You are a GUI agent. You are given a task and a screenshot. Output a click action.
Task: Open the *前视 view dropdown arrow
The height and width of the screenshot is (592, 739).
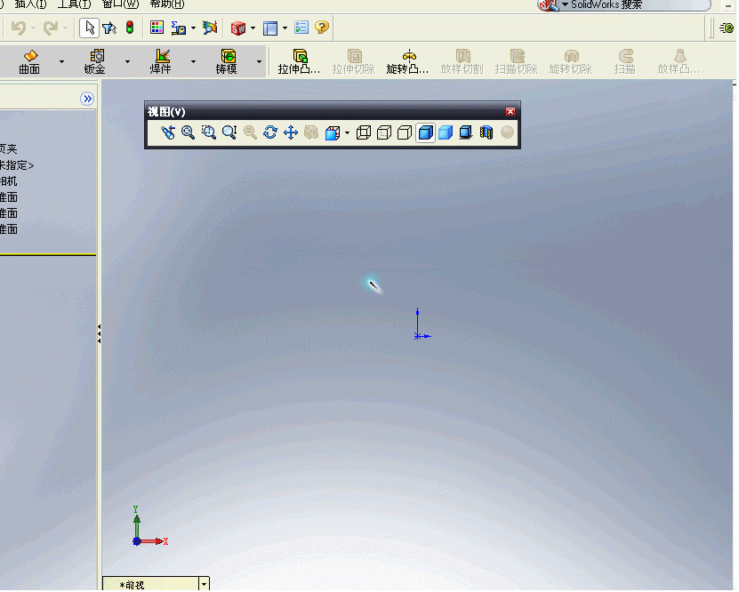coord(204,584)
